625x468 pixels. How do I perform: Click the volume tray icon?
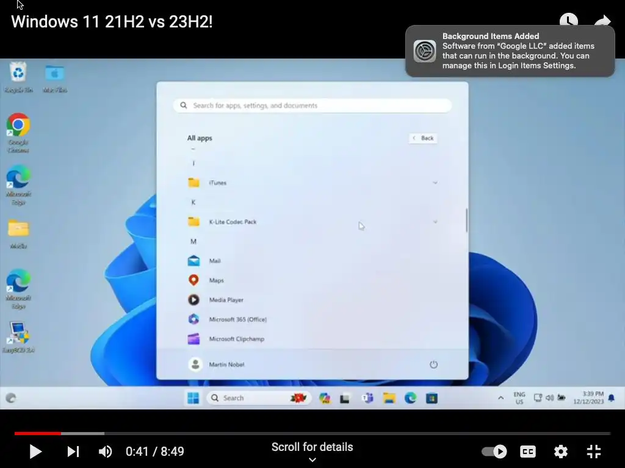click(x=549, y=397)
